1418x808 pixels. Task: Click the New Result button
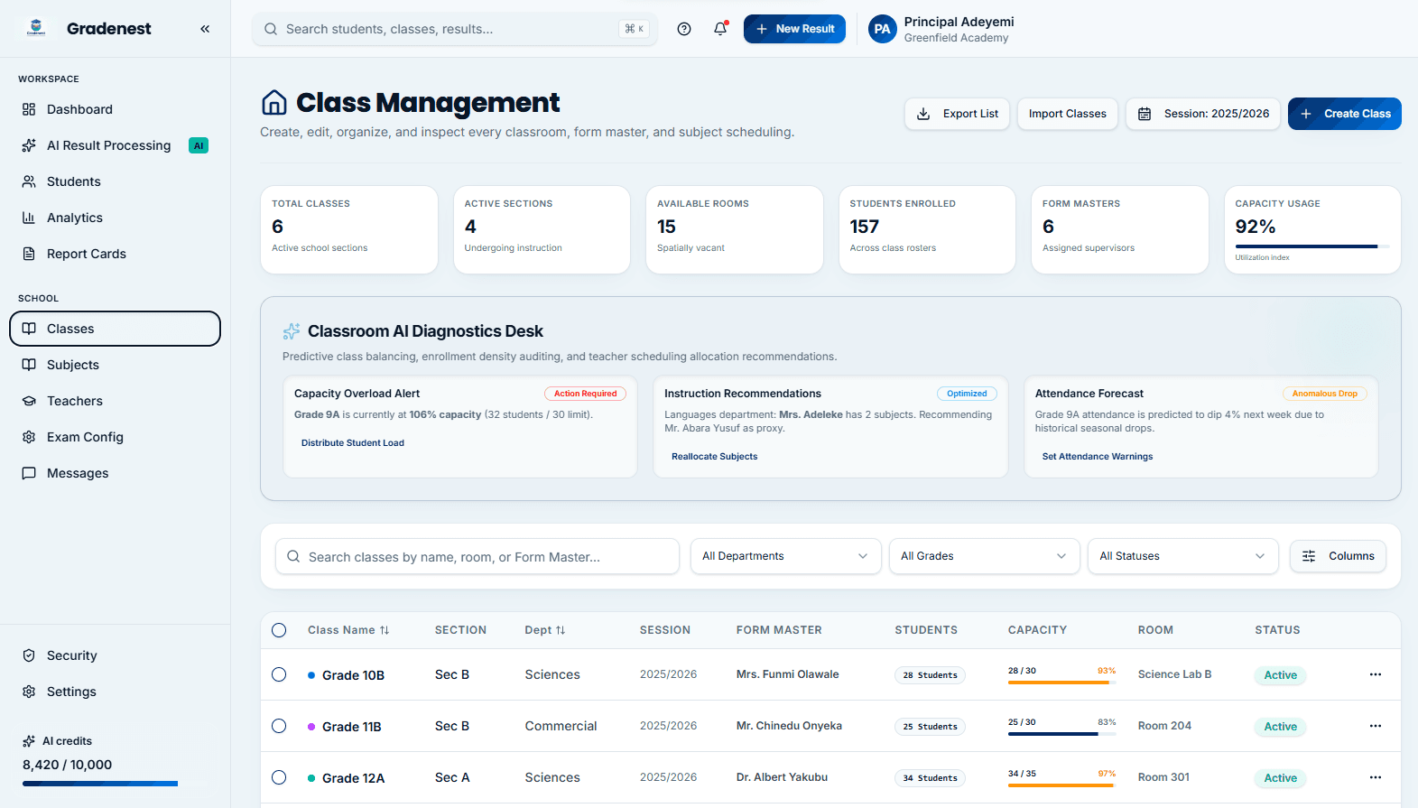click(x=794, y=29)
